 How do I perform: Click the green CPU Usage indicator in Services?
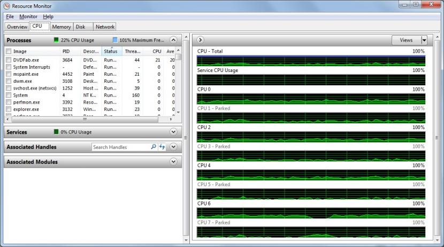click(x=56, y=132)
